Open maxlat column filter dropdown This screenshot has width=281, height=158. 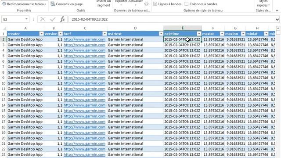(222, 34)
